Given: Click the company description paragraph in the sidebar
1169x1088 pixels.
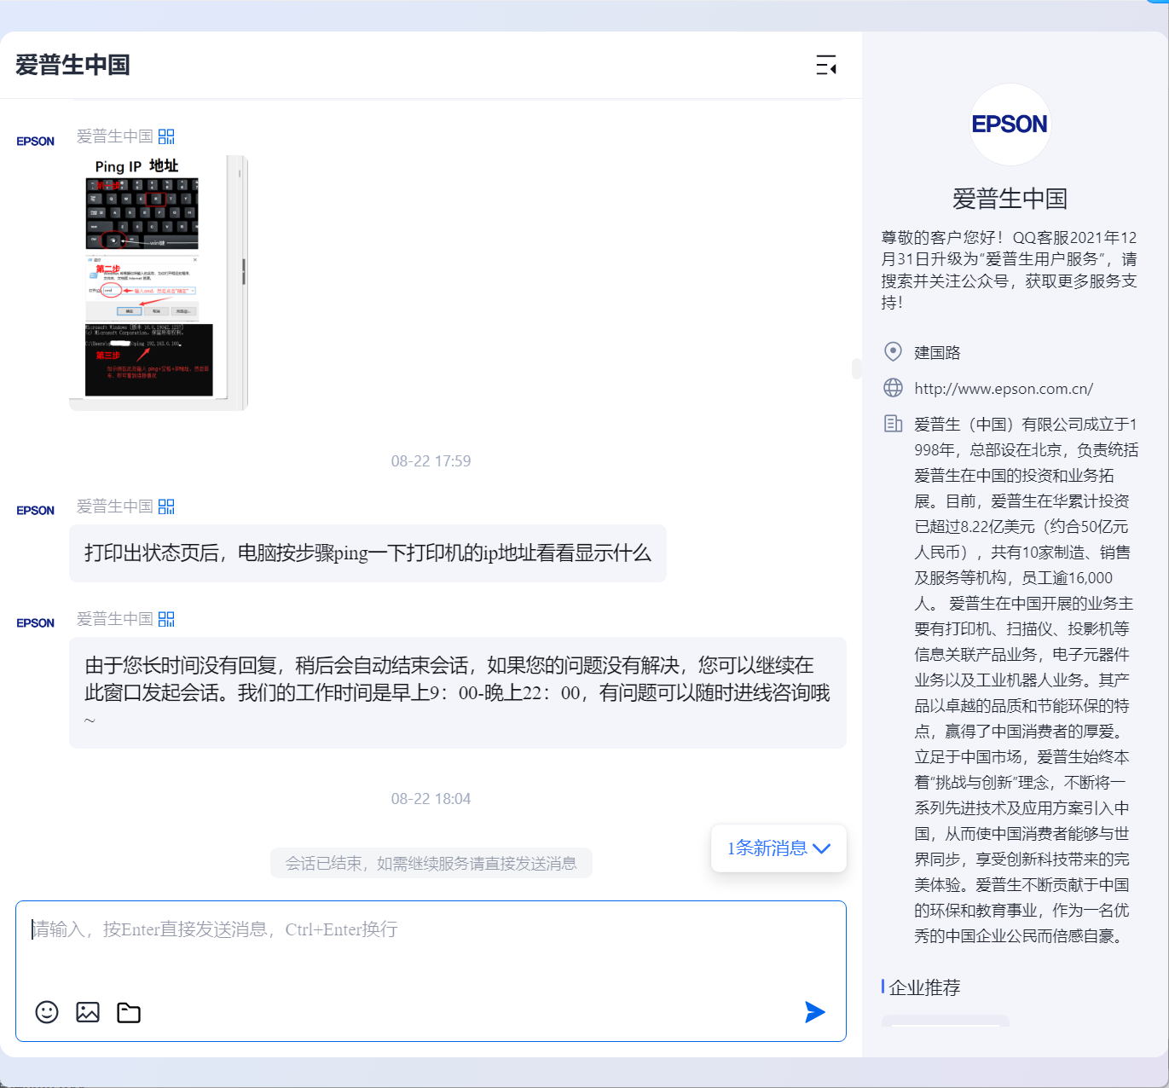Looking at the screenshot, I should coord(1027,680).
